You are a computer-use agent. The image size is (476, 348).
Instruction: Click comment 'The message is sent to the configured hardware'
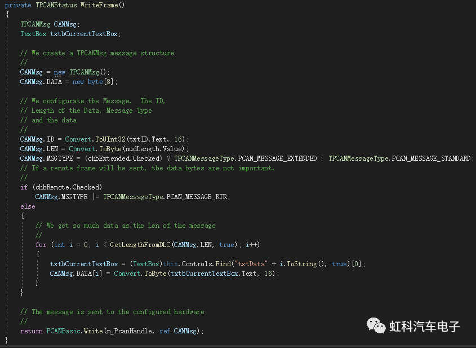(x=118, y=312)
